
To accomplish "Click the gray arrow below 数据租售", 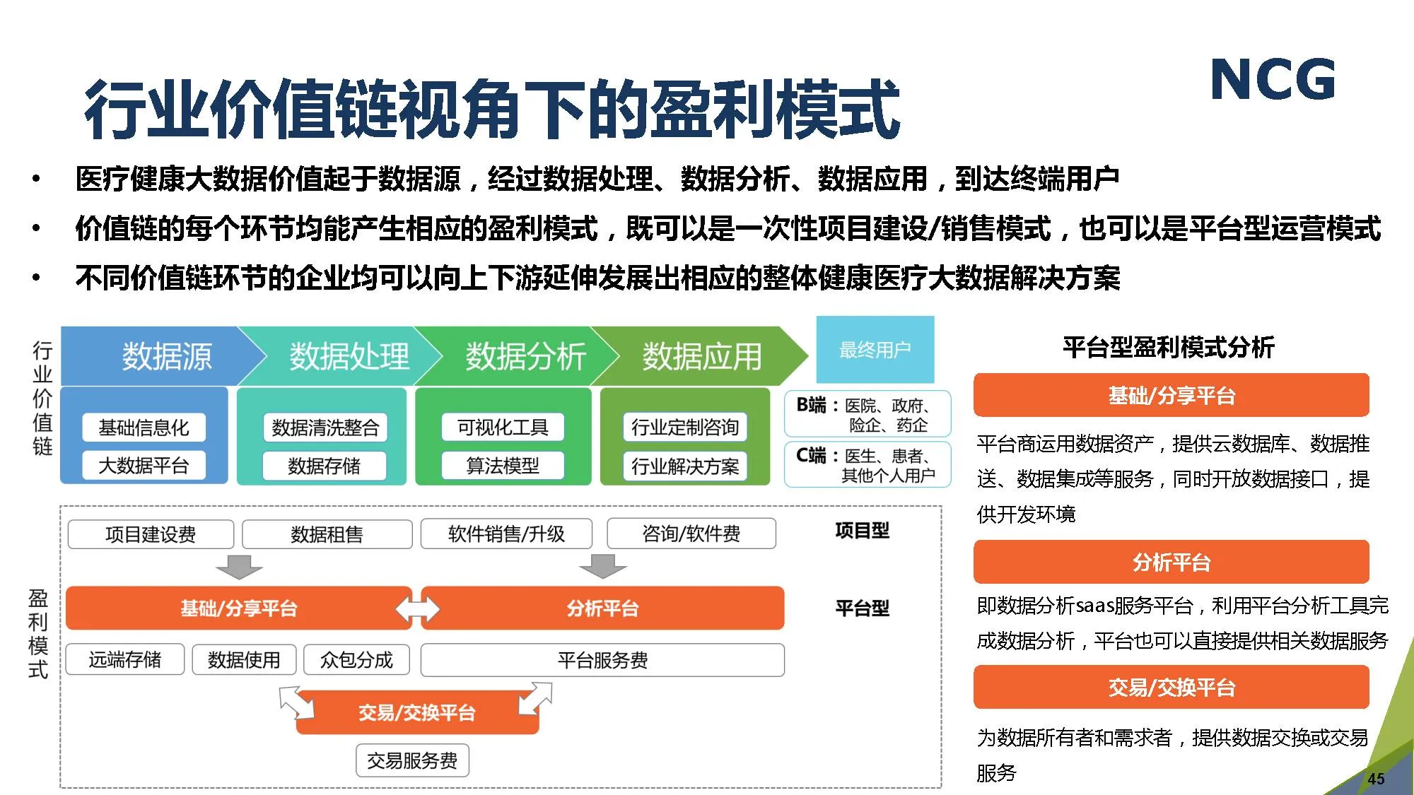I will point(239,567).
